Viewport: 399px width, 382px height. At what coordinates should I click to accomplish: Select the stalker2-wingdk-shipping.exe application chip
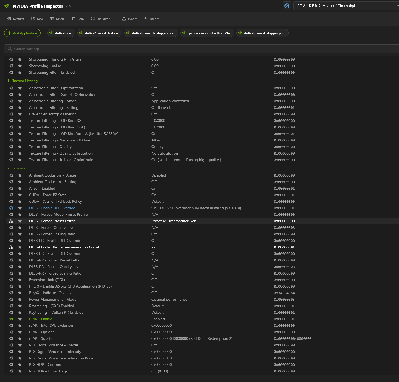(x=151, y=33)
